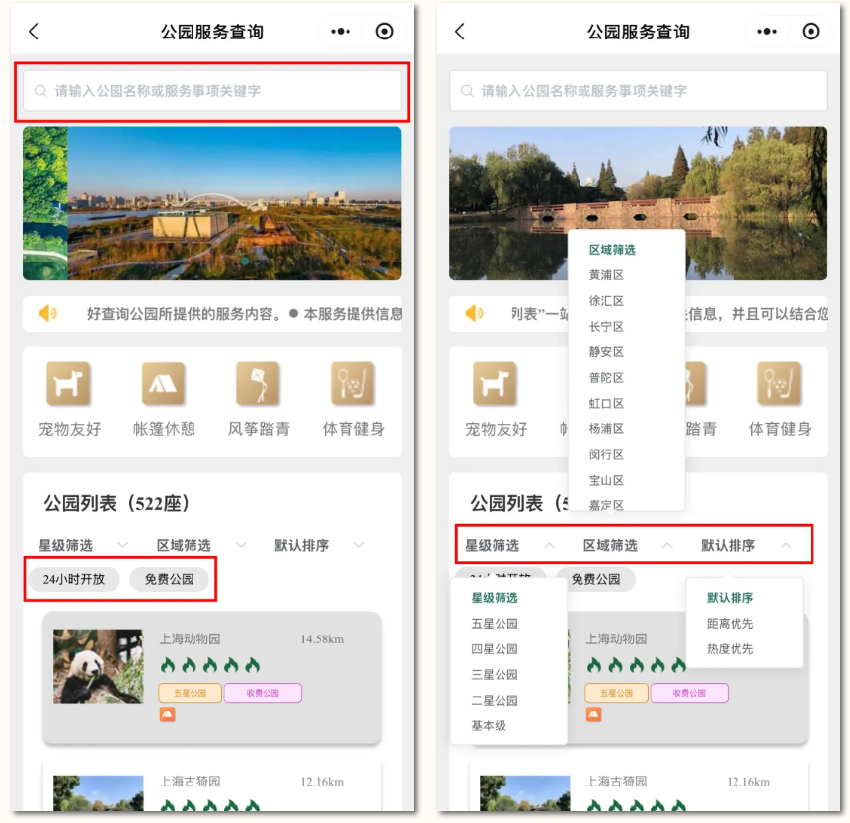Pick 四星公园 in the star filter list

(495, 649)
